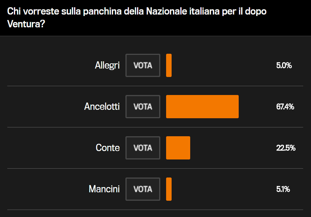
Task: Click the Allegri candidate name
Action: coord(107,65)
